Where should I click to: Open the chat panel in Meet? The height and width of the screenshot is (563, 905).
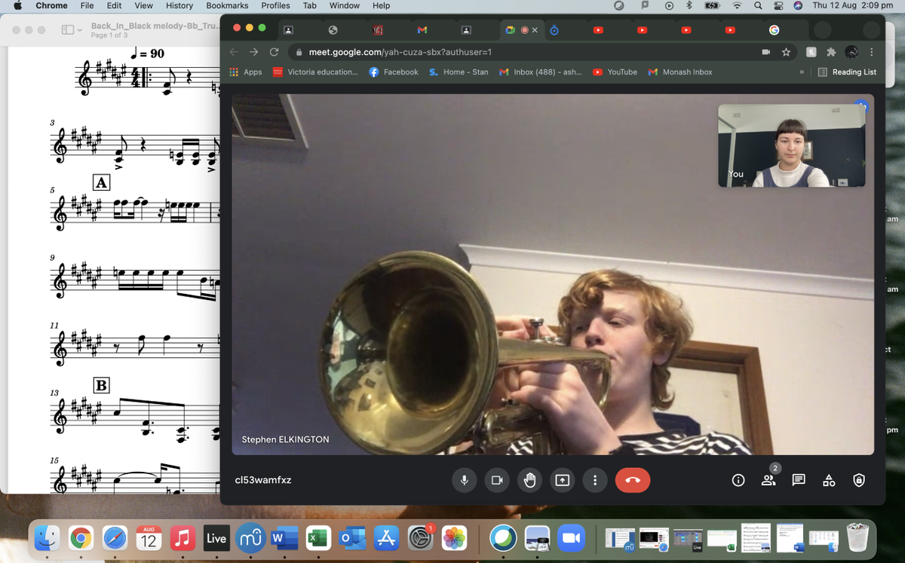(799, 480)
